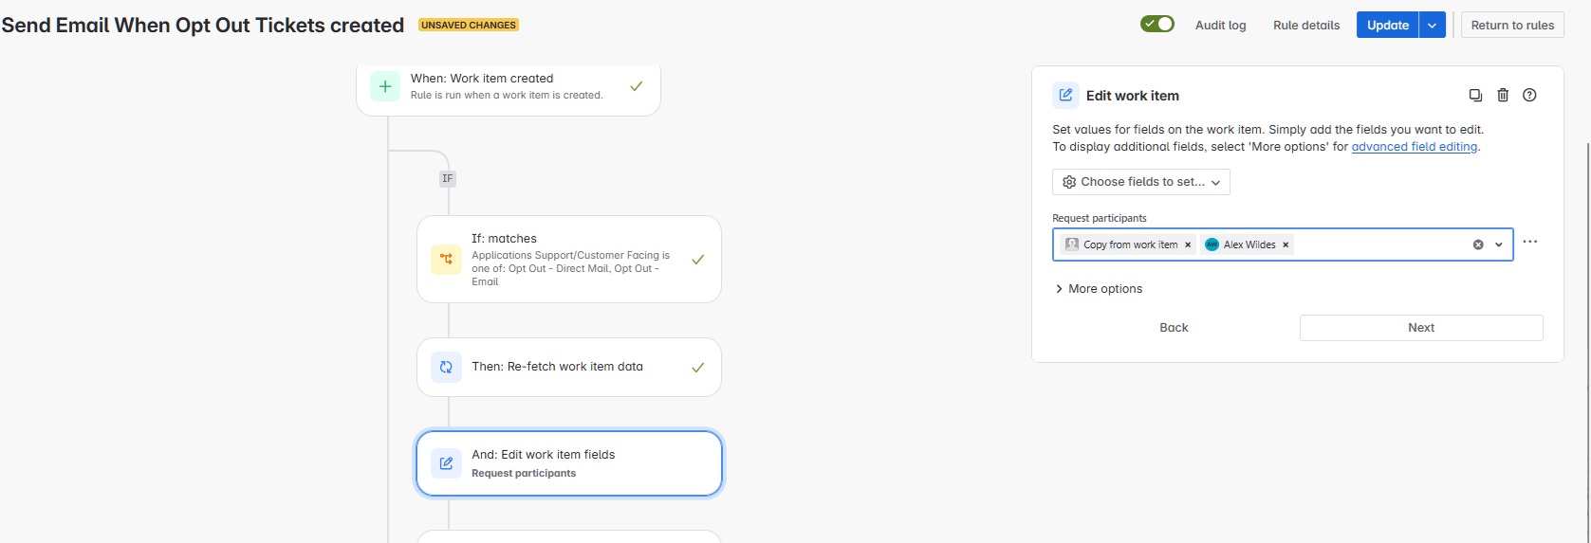Click the duplicate component icon

(x=1475, y=95)
